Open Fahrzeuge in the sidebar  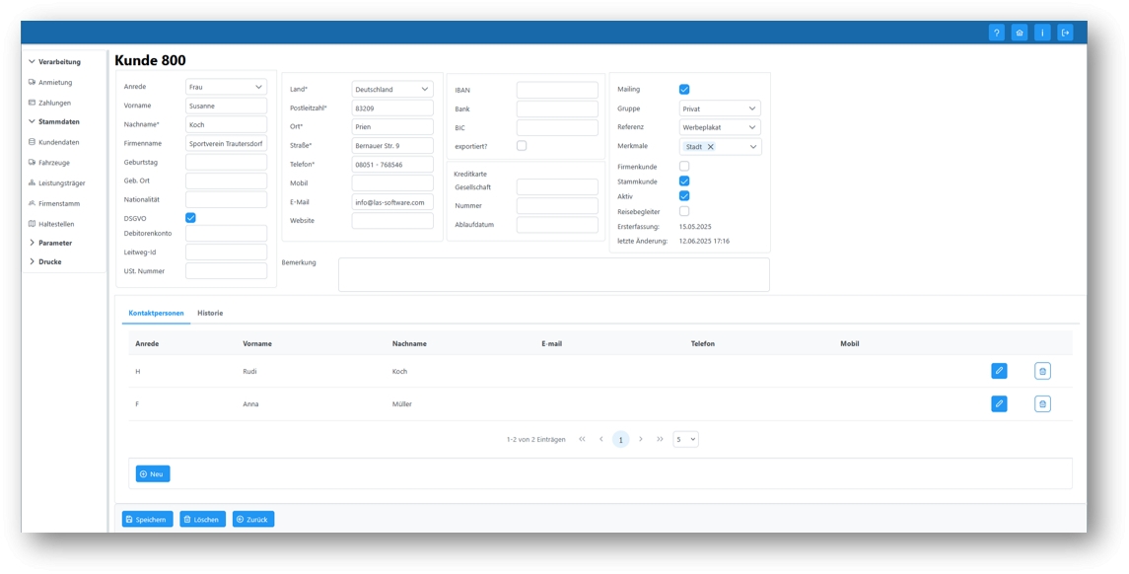point(54,163)
